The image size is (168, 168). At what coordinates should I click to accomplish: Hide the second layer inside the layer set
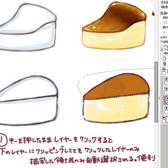tap(167, 89)
